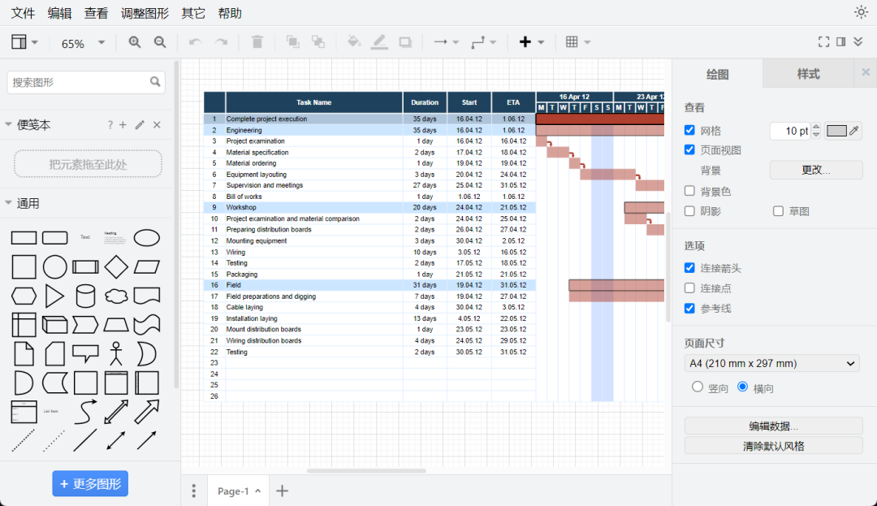This screenshot has width=877, height=506.
Task: Click the line color pencil icon
Action: [x=379, y=42]
